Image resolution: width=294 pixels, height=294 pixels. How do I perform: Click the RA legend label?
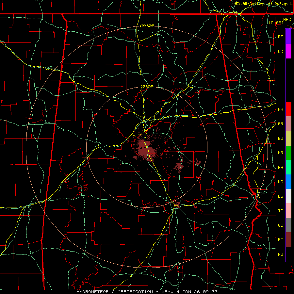pyautogui.click(x=280, y=168)
